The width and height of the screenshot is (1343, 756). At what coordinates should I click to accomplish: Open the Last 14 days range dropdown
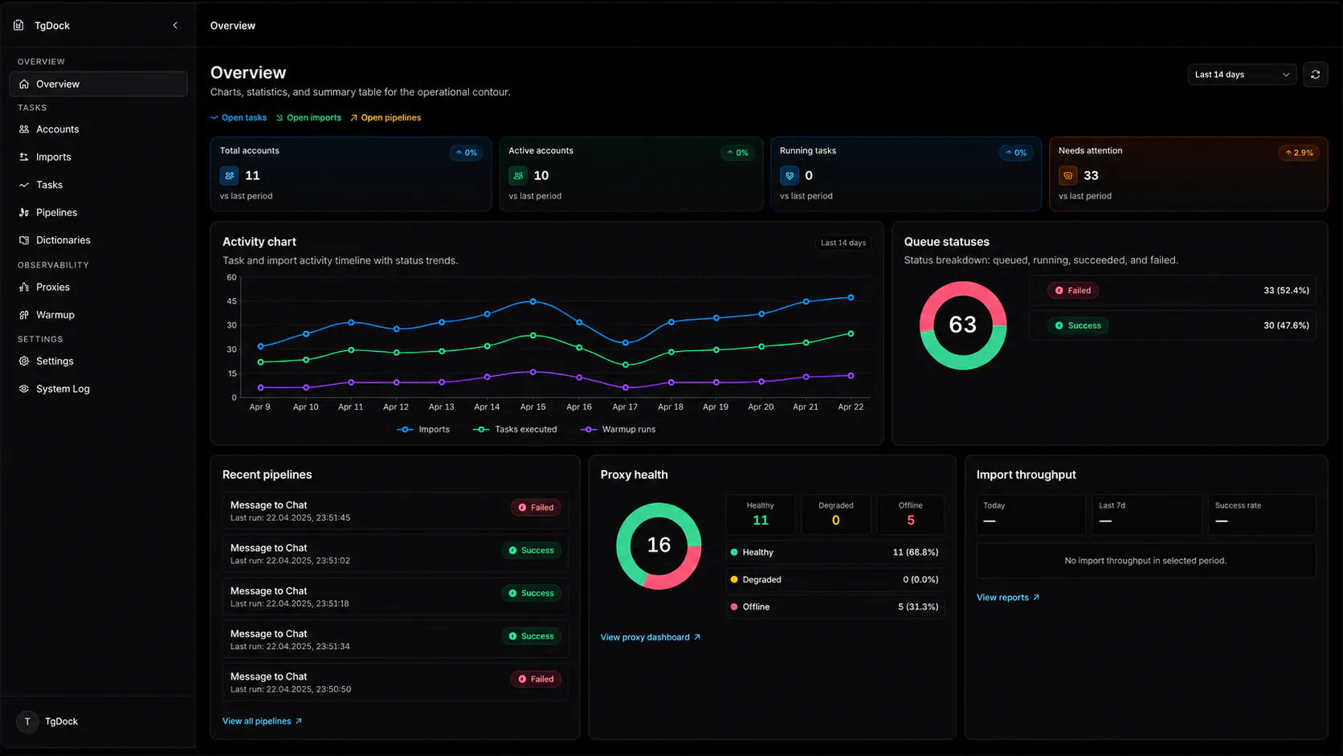[x=1242, y=75]
